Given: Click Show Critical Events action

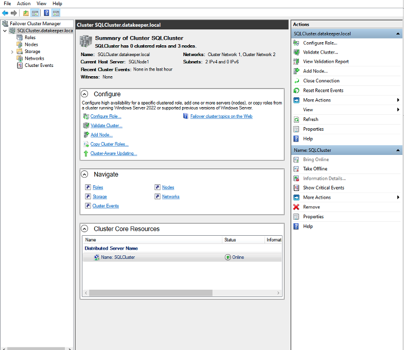Looking at the screenshot, I should 324,188.
